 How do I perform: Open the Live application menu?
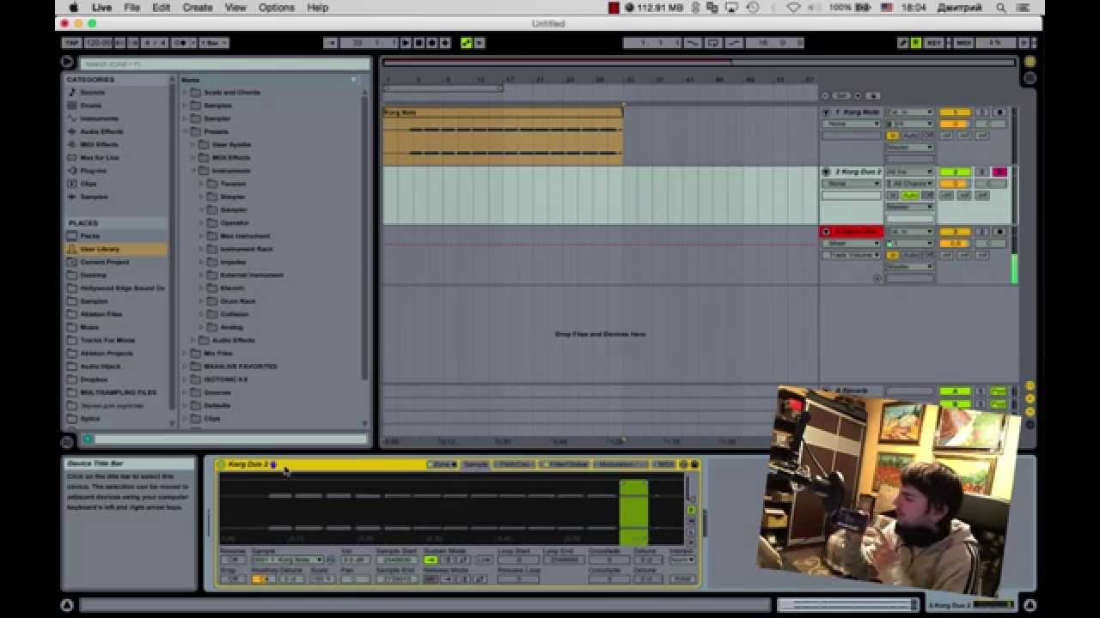[101, 8]
